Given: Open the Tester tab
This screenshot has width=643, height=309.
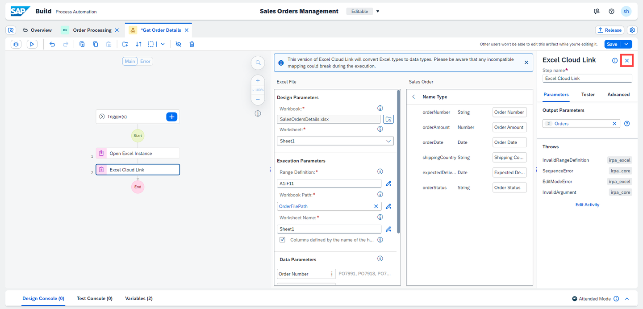Looking at the screenshot, I should pyautogui.click(x=588, y=95).
